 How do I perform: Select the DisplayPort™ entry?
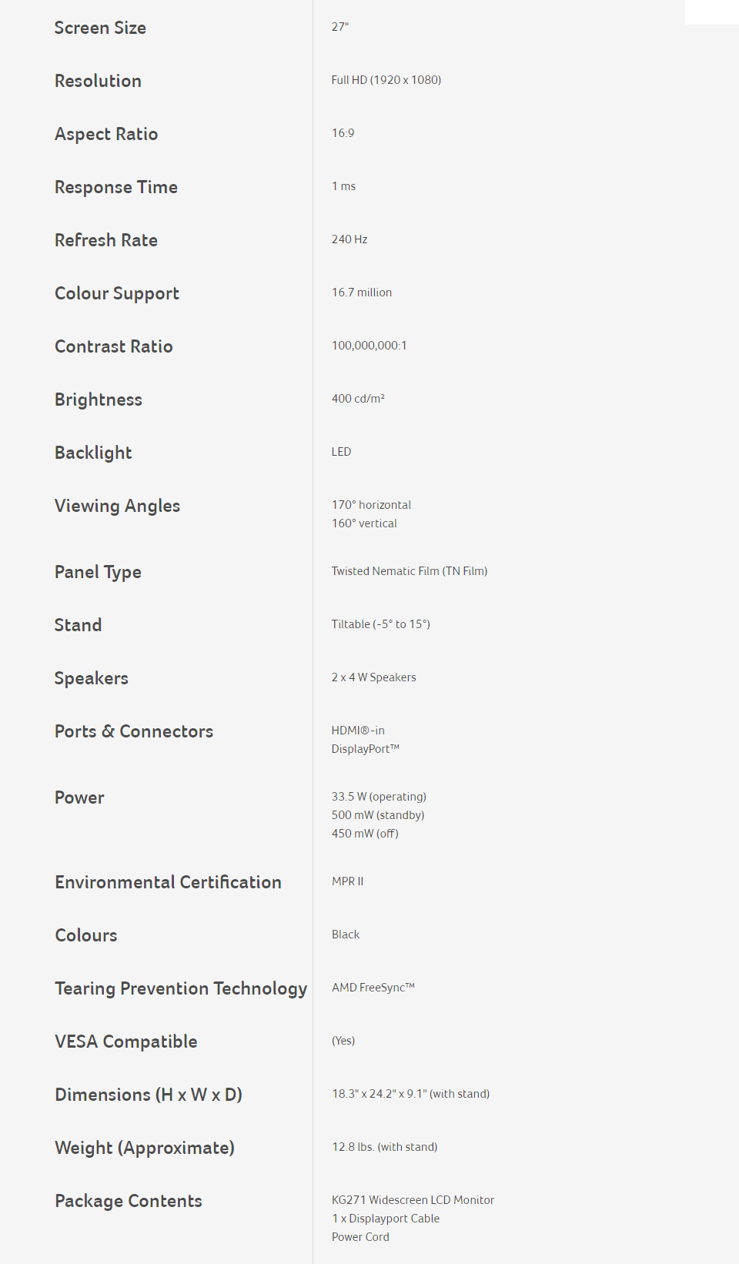click(366, 749)
